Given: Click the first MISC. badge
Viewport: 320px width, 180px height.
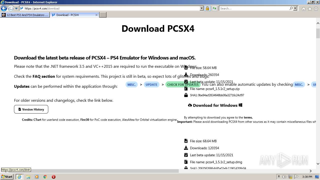Looking at the screenshot, I should [x=131, y=85].
